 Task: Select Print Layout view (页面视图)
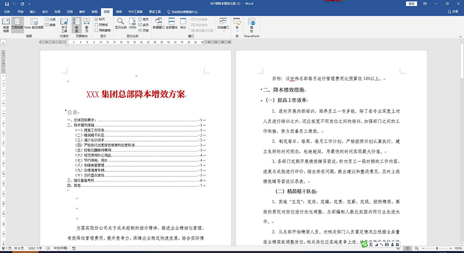point(17,25)
